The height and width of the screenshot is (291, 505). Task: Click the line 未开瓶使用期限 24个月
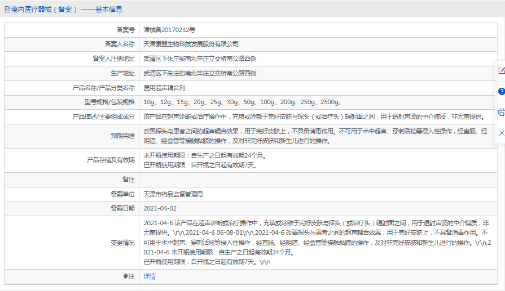pyautogui.click(x=205, y=155)
